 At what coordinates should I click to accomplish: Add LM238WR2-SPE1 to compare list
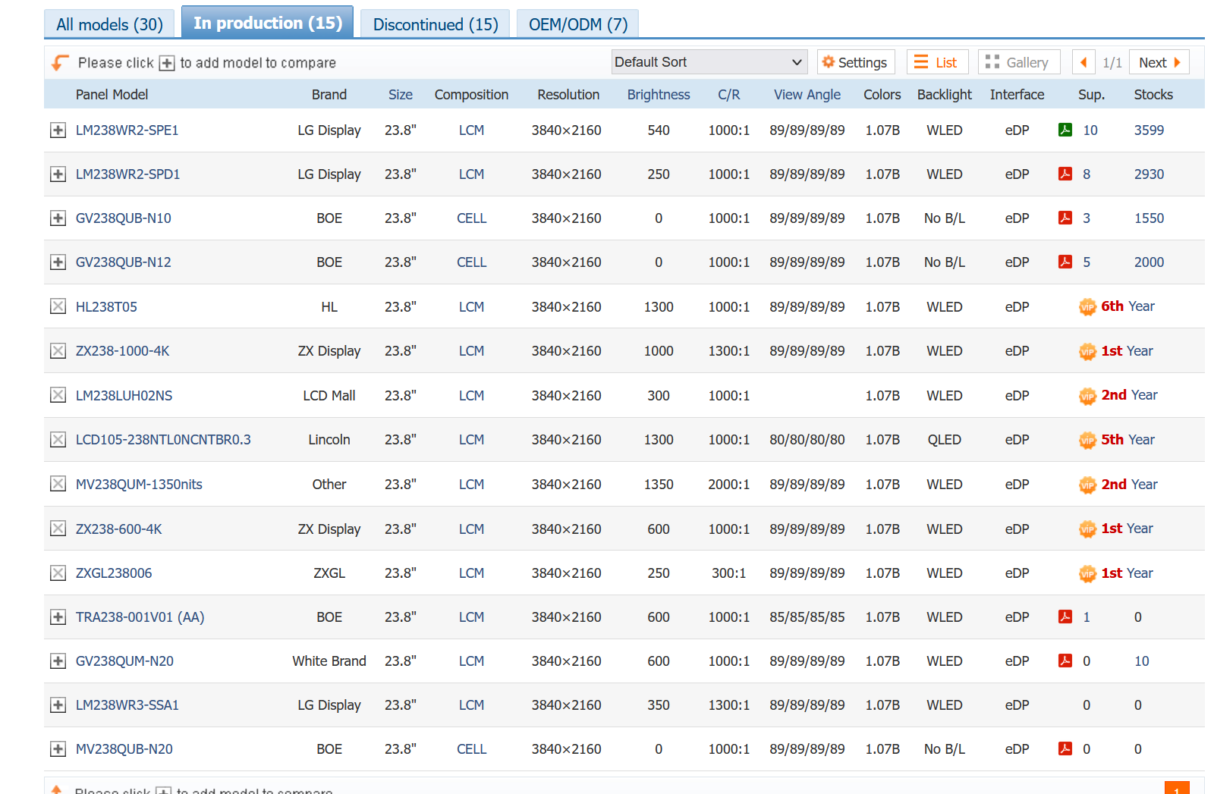(x=58, y=130)
